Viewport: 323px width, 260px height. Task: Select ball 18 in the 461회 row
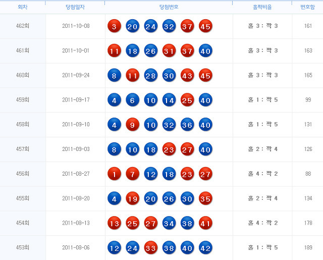[x=132, y=50]
